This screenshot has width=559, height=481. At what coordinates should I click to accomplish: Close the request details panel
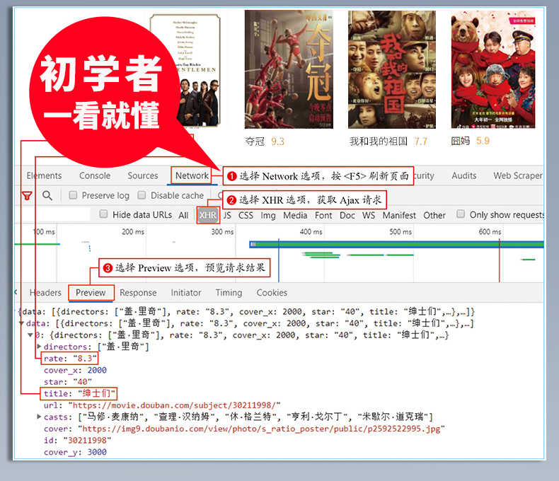point(16,292)
